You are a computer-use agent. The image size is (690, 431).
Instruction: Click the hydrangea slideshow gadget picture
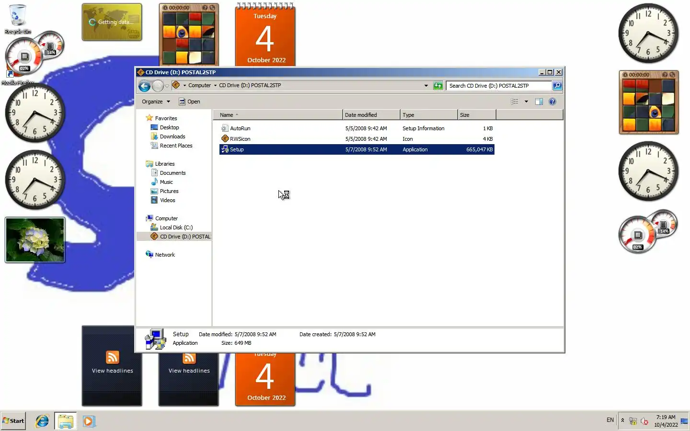(35, 240)
